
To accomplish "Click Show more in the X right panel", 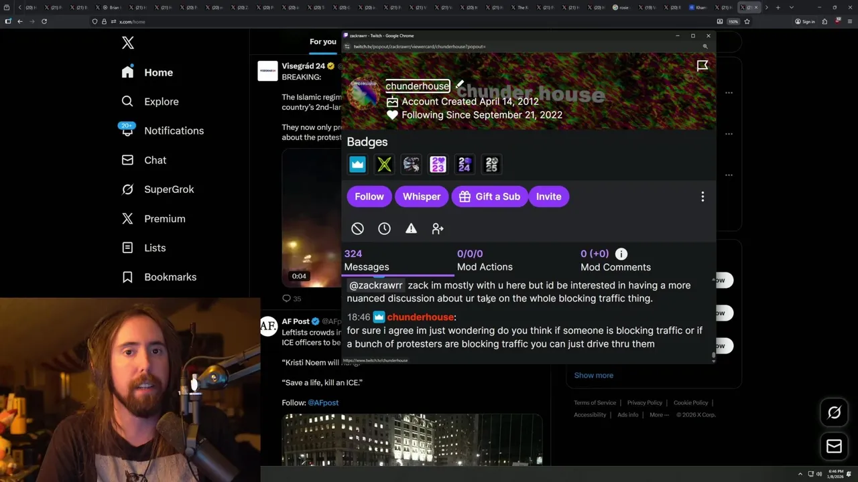I will pyautogui.click(x=593, y=375).
